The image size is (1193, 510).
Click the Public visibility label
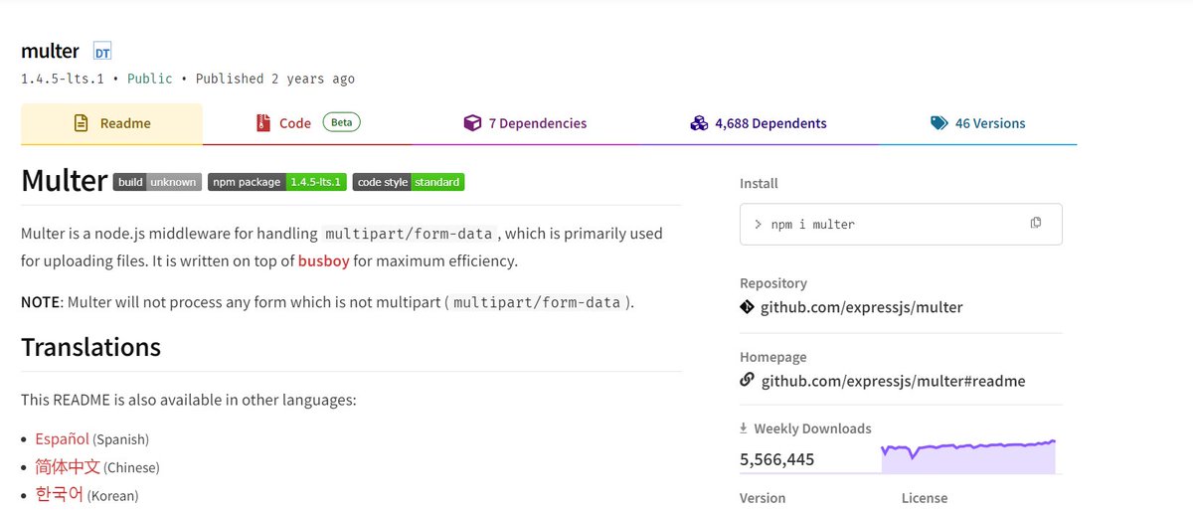pos(149,79)
